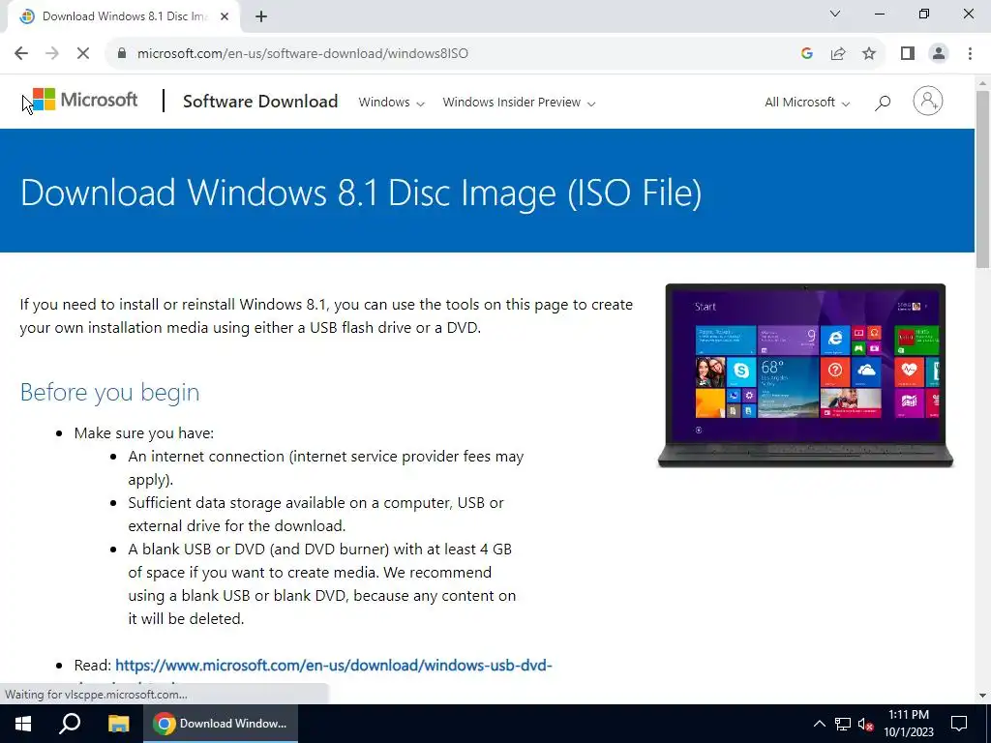
Task: Expand the Windows menu
Action: click(x=391, y=103)
